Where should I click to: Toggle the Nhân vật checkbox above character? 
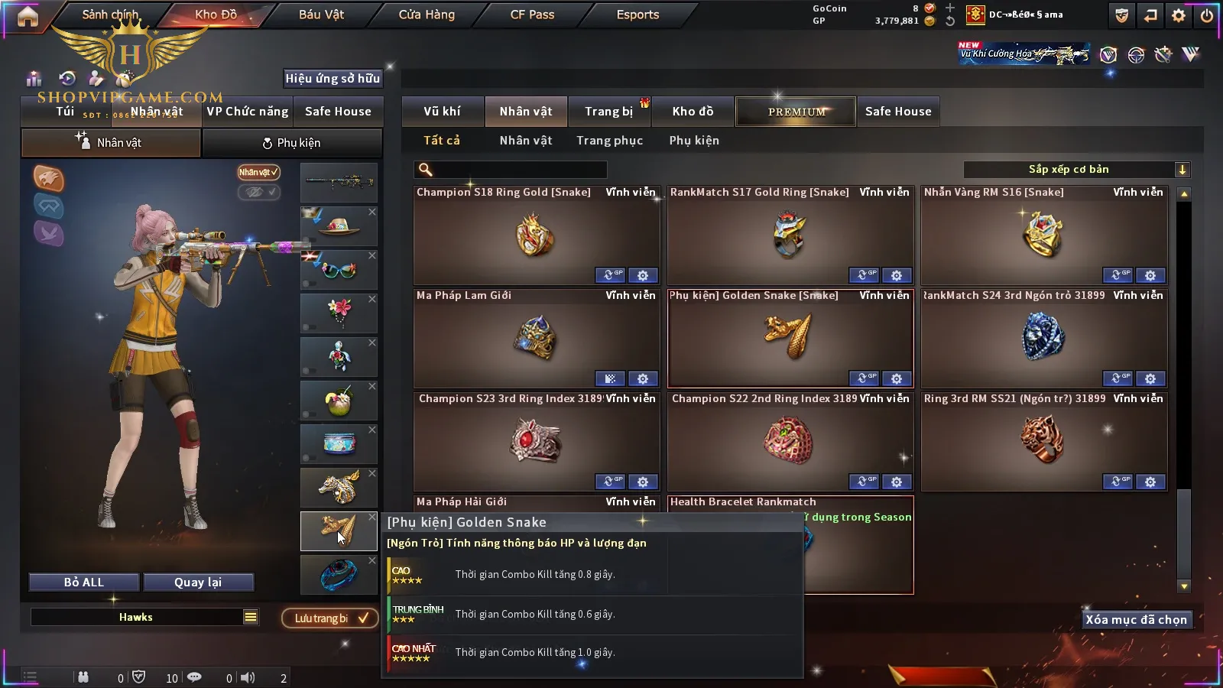[258, 172]
